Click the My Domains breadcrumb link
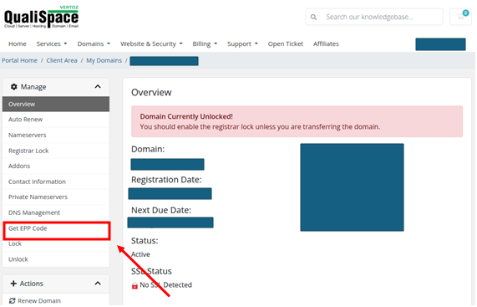Viewport: 477px width, 307px height. [104, 60]
